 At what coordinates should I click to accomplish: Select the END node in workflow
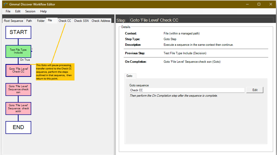[x=18, y=127]
